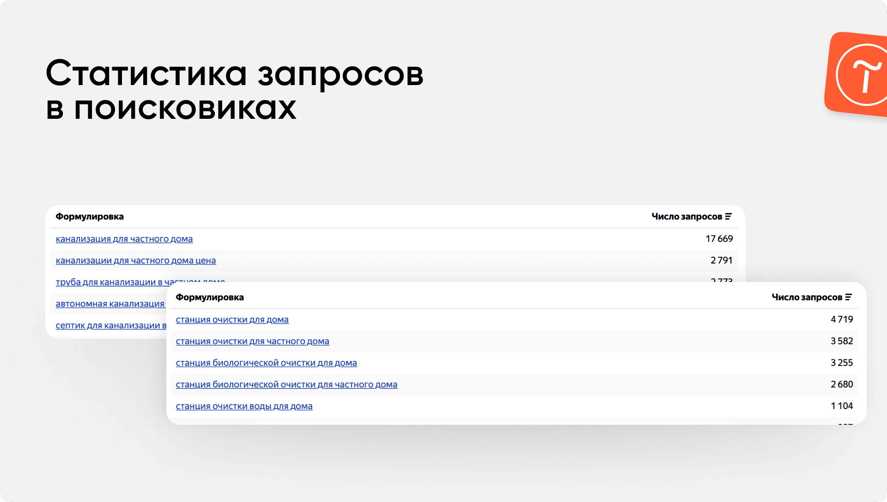Click 'Формулировка' header above станция links

(210, 297)
